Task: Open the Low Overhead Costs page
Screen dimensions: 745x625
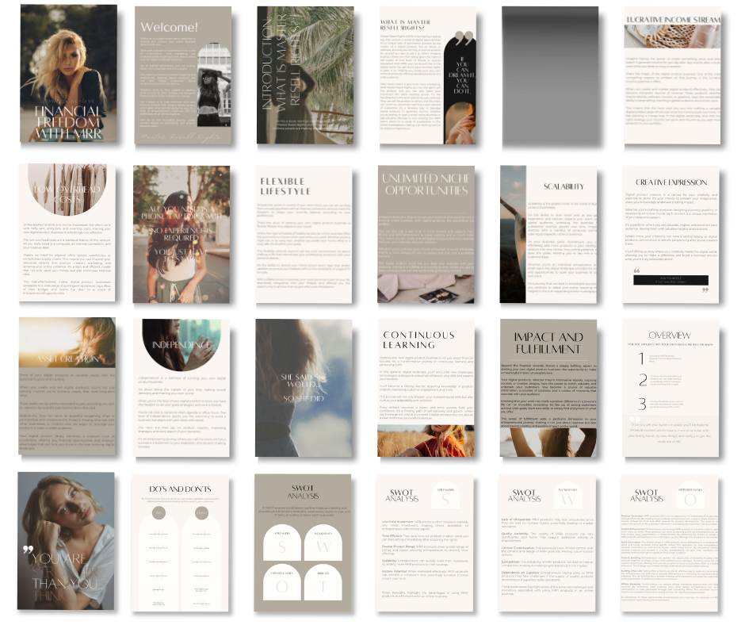Action: [x=67, y=233]
